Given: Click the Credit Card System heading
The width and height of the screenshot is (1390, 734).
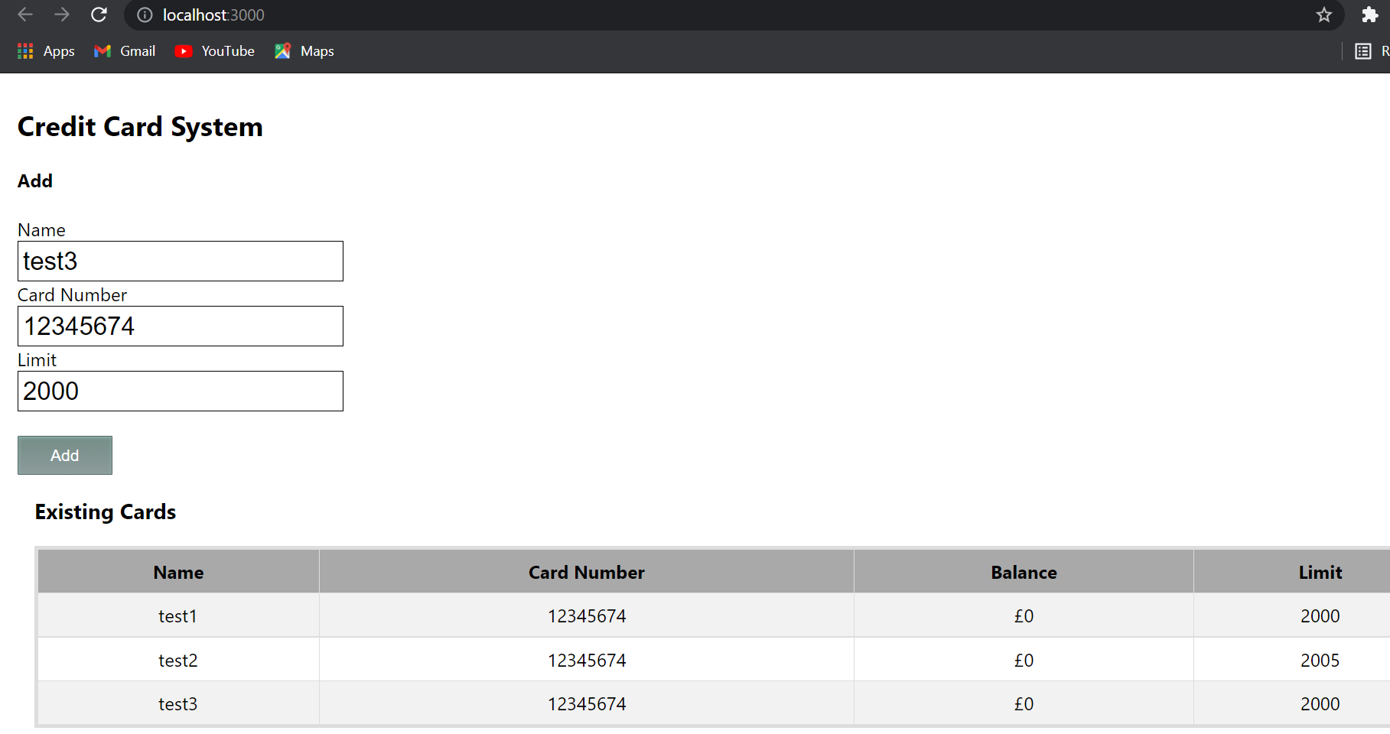Looking at the screenshot, I should [x=140, y=127].
